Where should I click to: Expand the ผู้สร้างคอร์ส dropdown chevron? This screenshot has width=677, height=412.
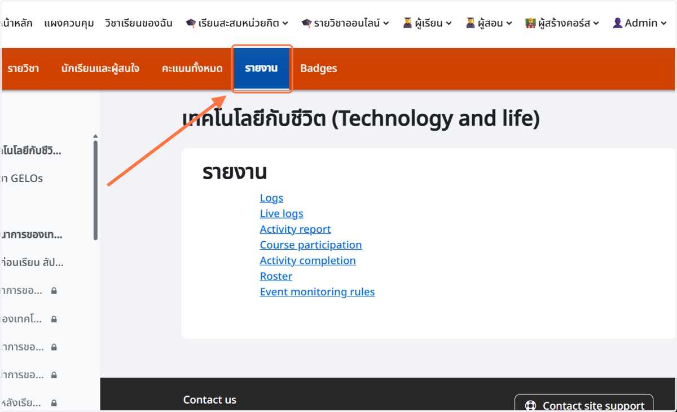[596, 24]
